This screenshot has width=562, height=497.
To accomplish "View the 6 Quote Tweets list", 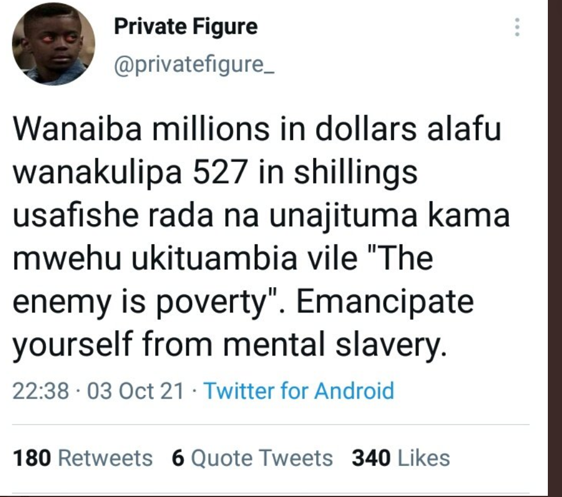I will pos(252,458).
